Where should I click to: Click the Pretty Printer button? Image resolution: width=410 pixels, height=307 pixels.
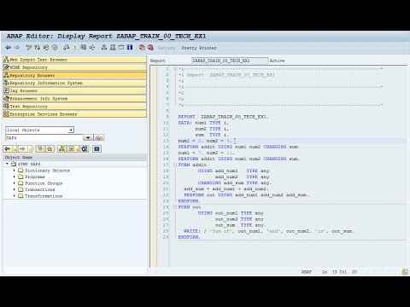click(199, 48)
